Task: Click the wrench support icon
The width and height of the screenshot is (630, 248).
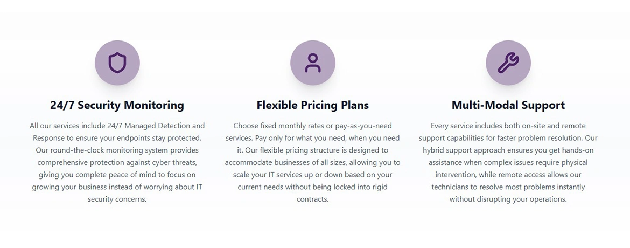Action: click(508, 63)
